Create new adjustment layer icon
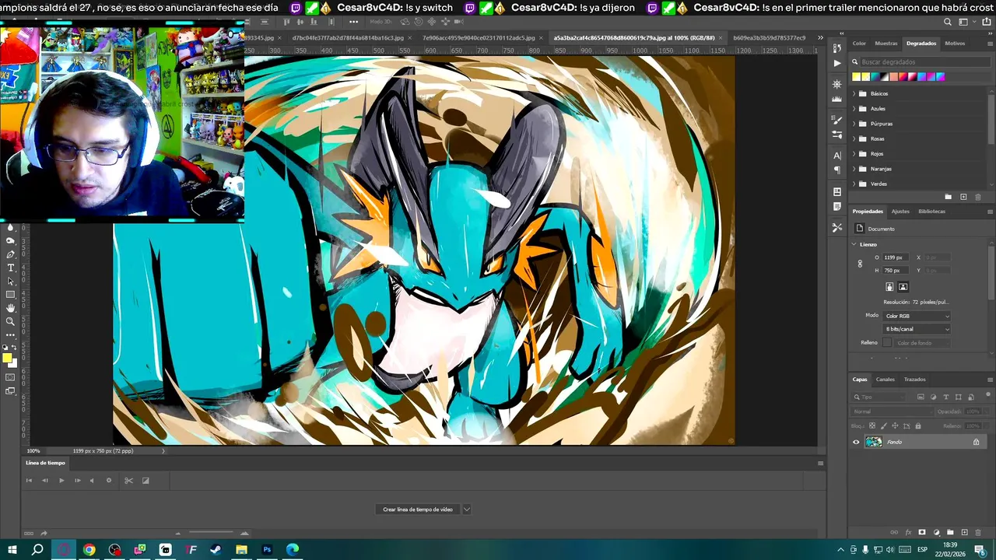 tap(936, 532)
